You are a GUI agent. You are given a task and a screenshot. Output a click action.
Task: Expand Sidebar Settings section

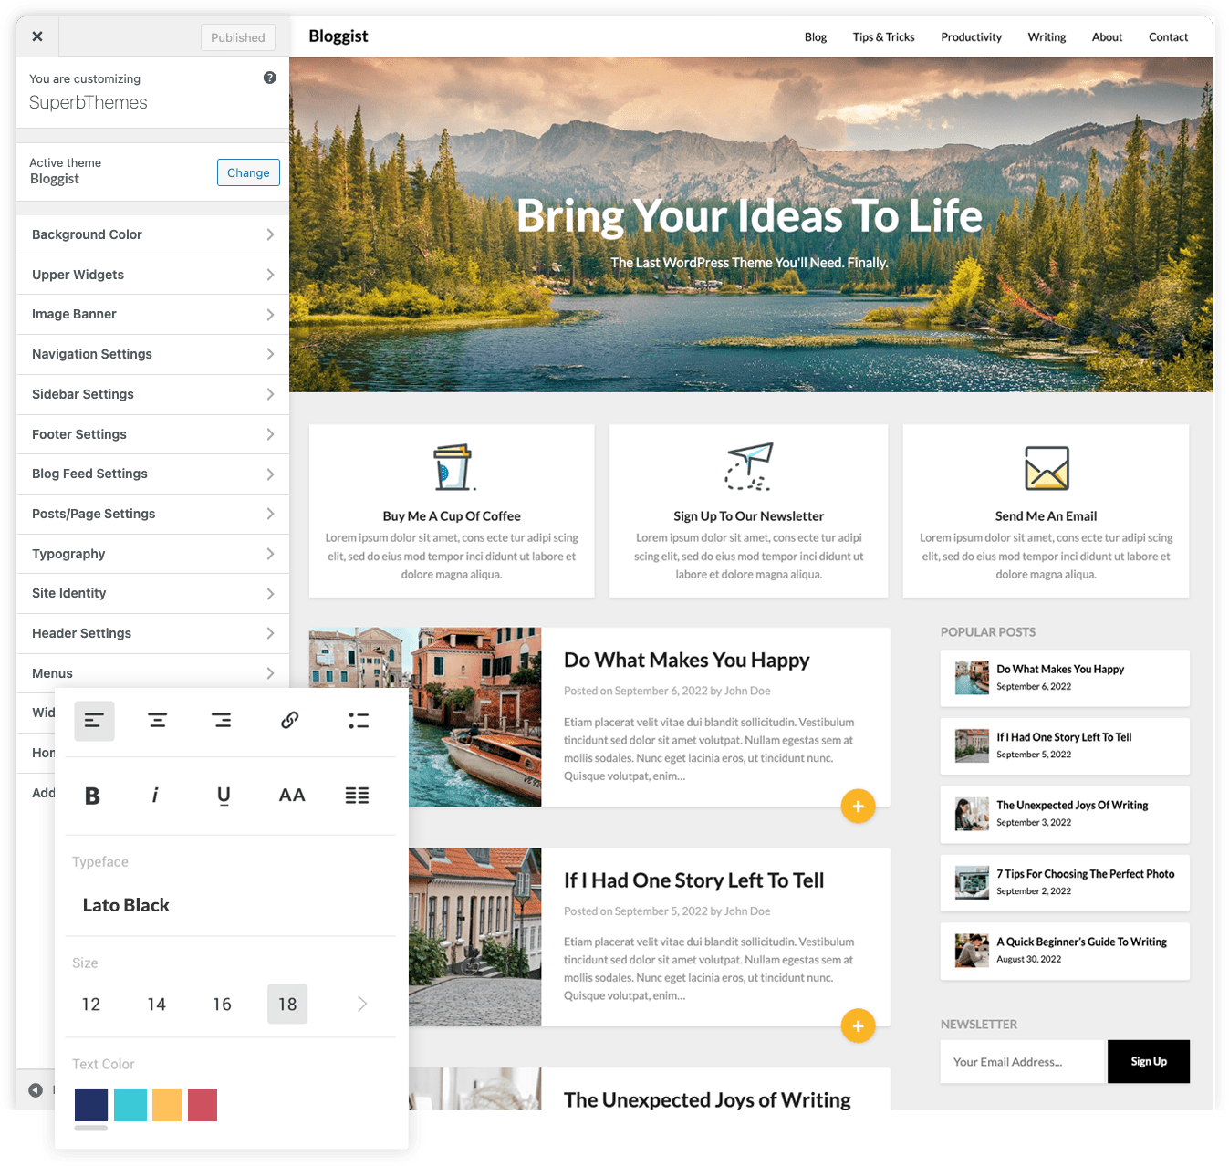click(x=153, y=394)
